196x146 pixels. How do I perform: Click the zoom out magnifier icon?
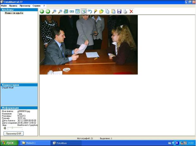click(60, 11)
